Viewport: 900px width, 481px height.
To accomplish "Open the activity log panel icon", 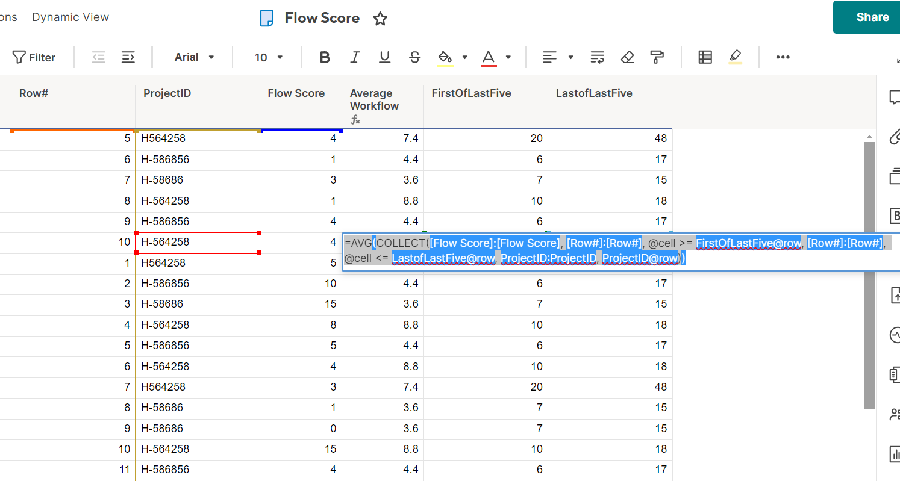I will (894, 335).
